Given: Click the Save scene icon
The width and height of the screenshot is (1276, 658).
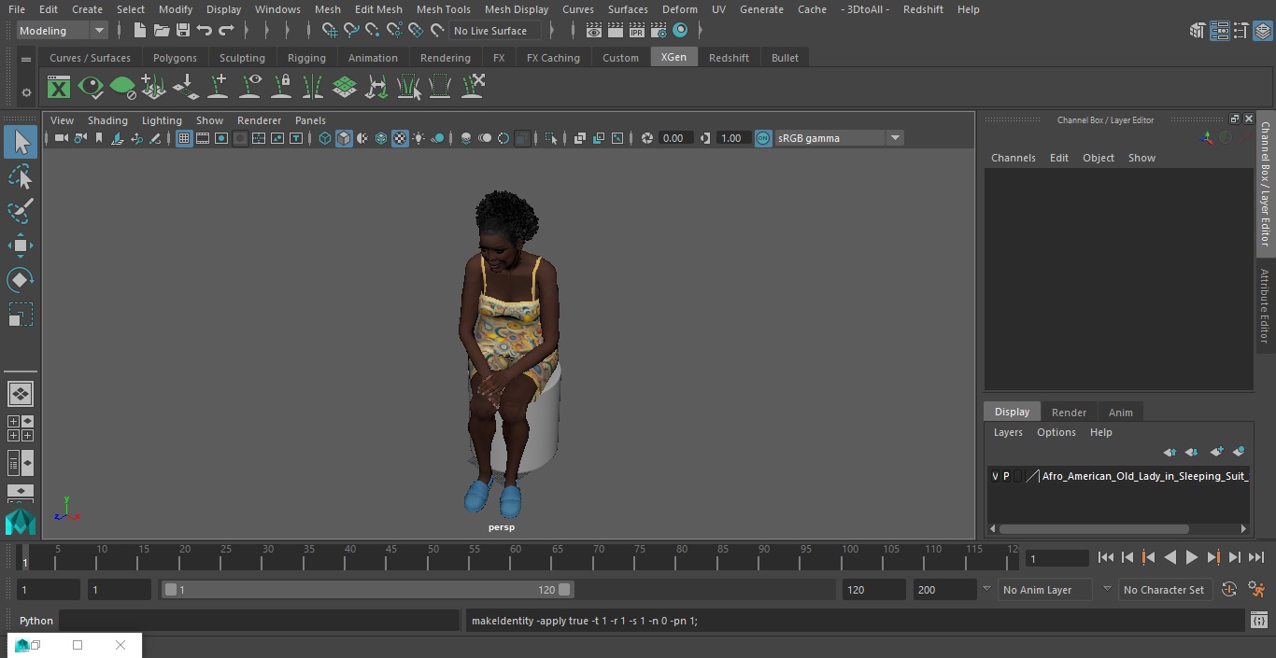Looking at the screenshot, I should click(x=183, y=31).
